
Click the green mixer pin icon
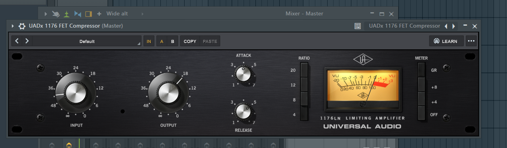point(67,14)
